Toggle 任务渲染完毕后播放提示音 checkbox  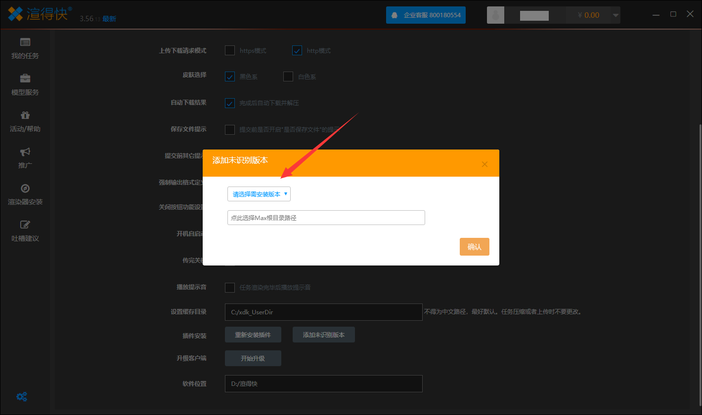(x=230, y=287)
